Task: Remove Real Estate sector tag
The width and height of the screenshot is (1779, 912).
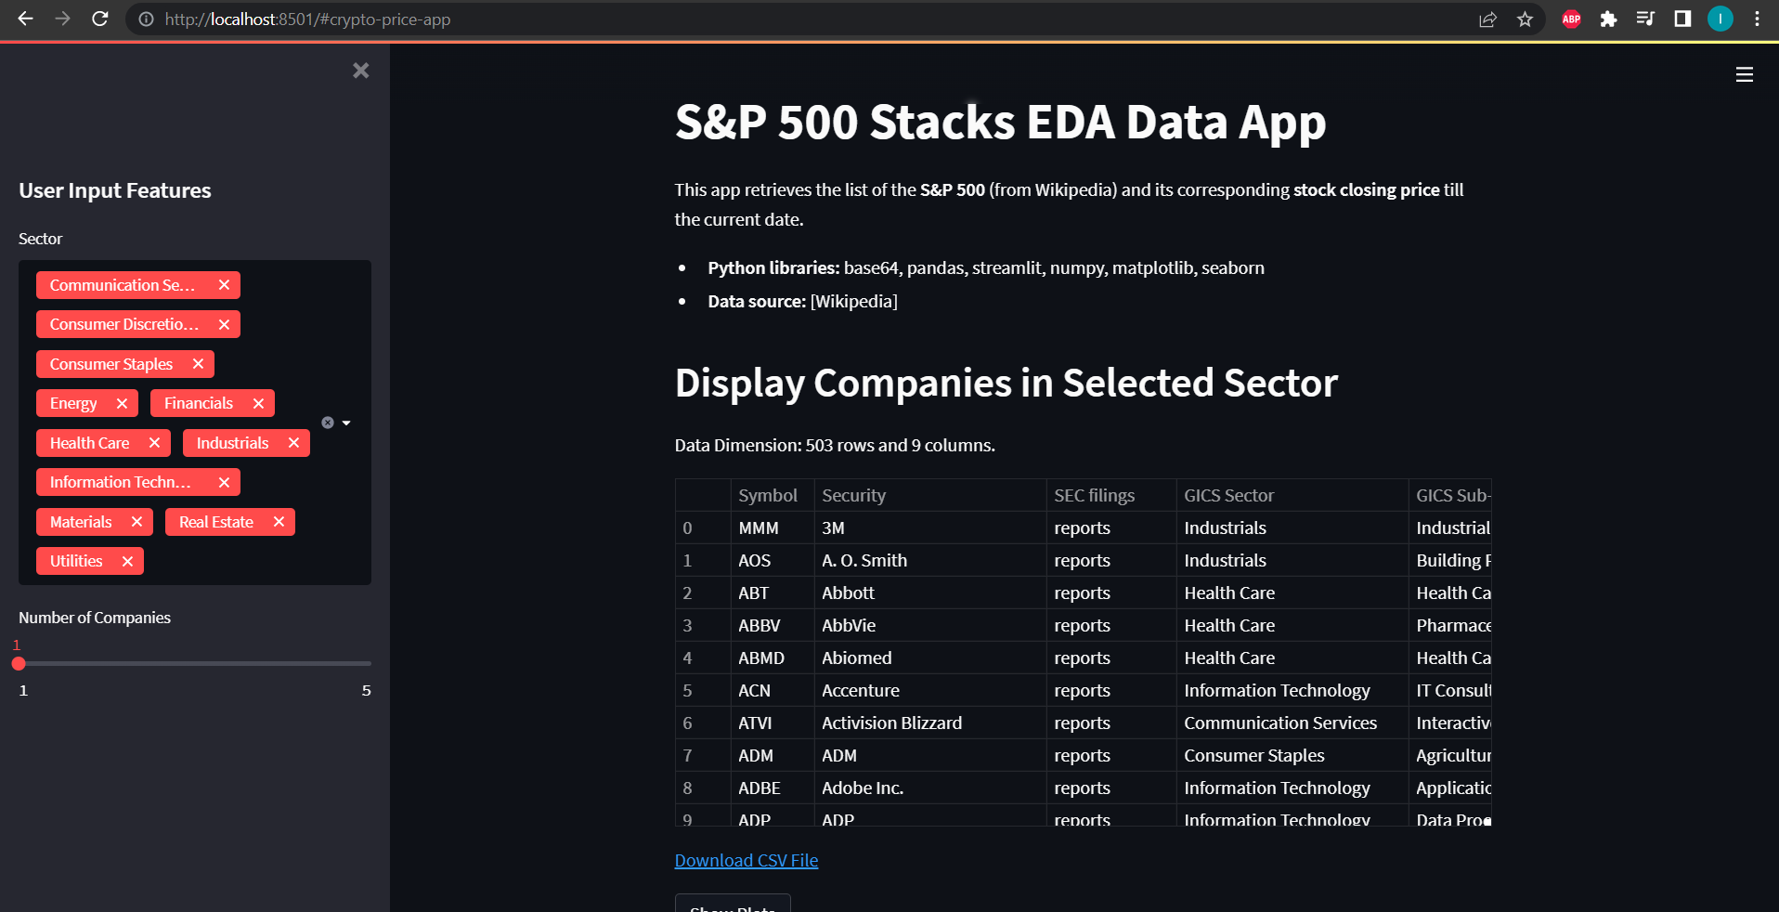Action: [x=279, y=522]
